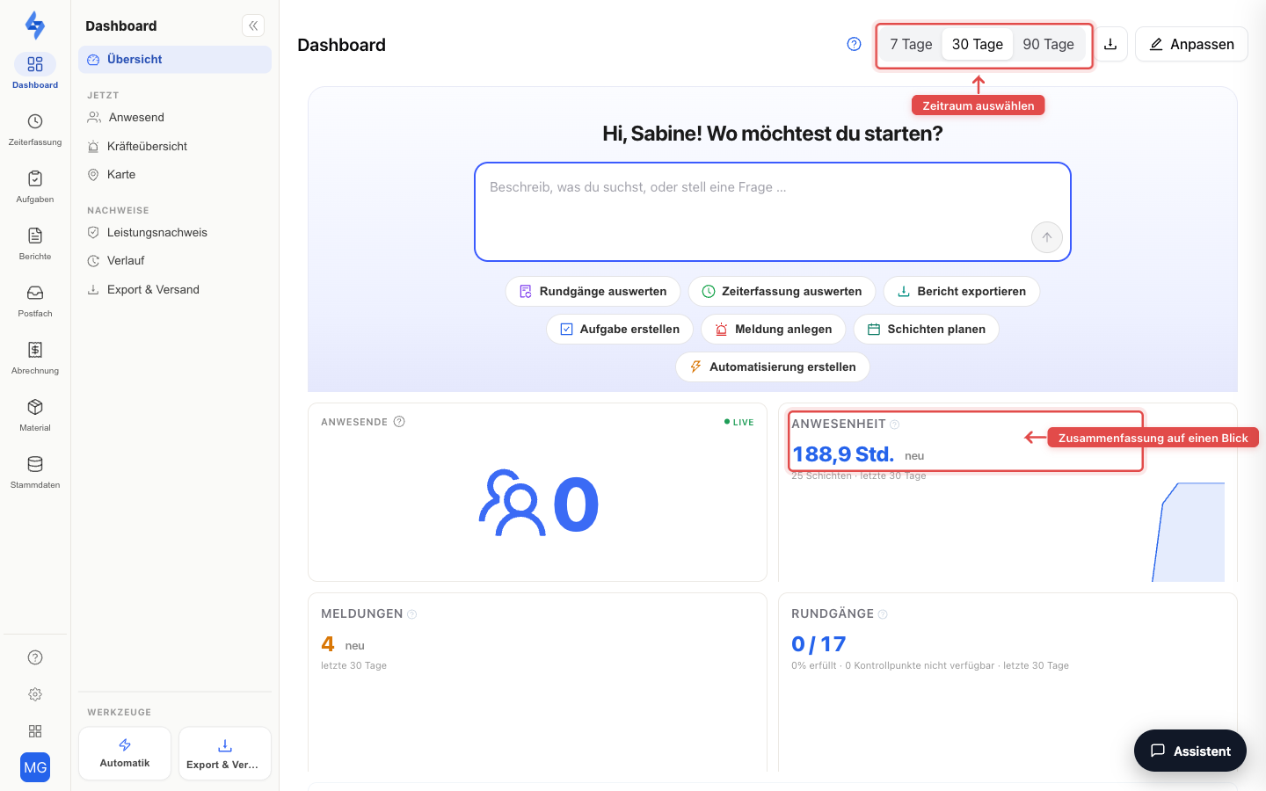Click Meldung anlegen suggestion chip

click(x=774, y=330)
